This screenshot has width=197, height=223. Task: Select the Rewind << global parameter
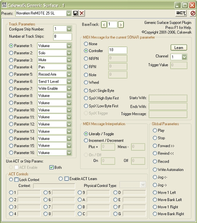[155, 153]
